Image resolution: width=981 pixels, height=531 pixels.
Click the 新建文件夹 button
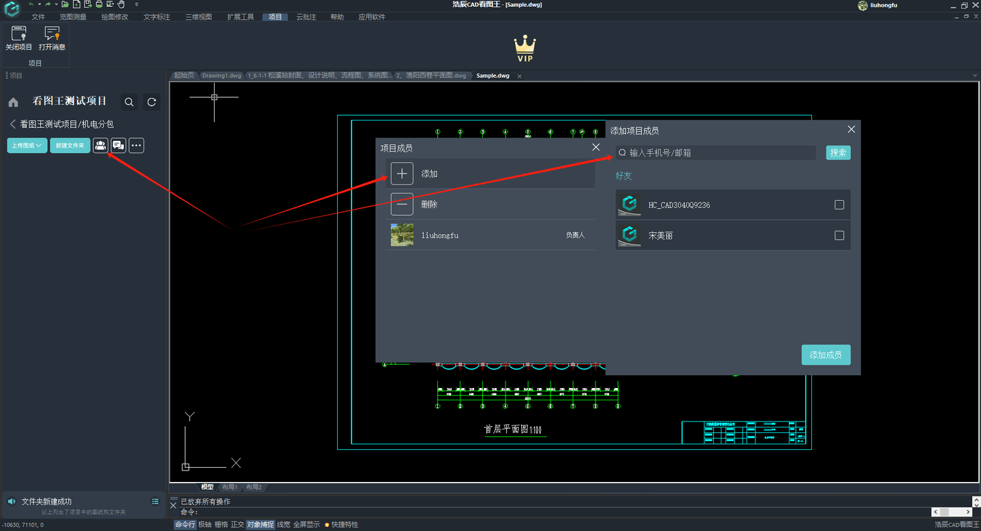pyautogui.click(x=70, y=146)
